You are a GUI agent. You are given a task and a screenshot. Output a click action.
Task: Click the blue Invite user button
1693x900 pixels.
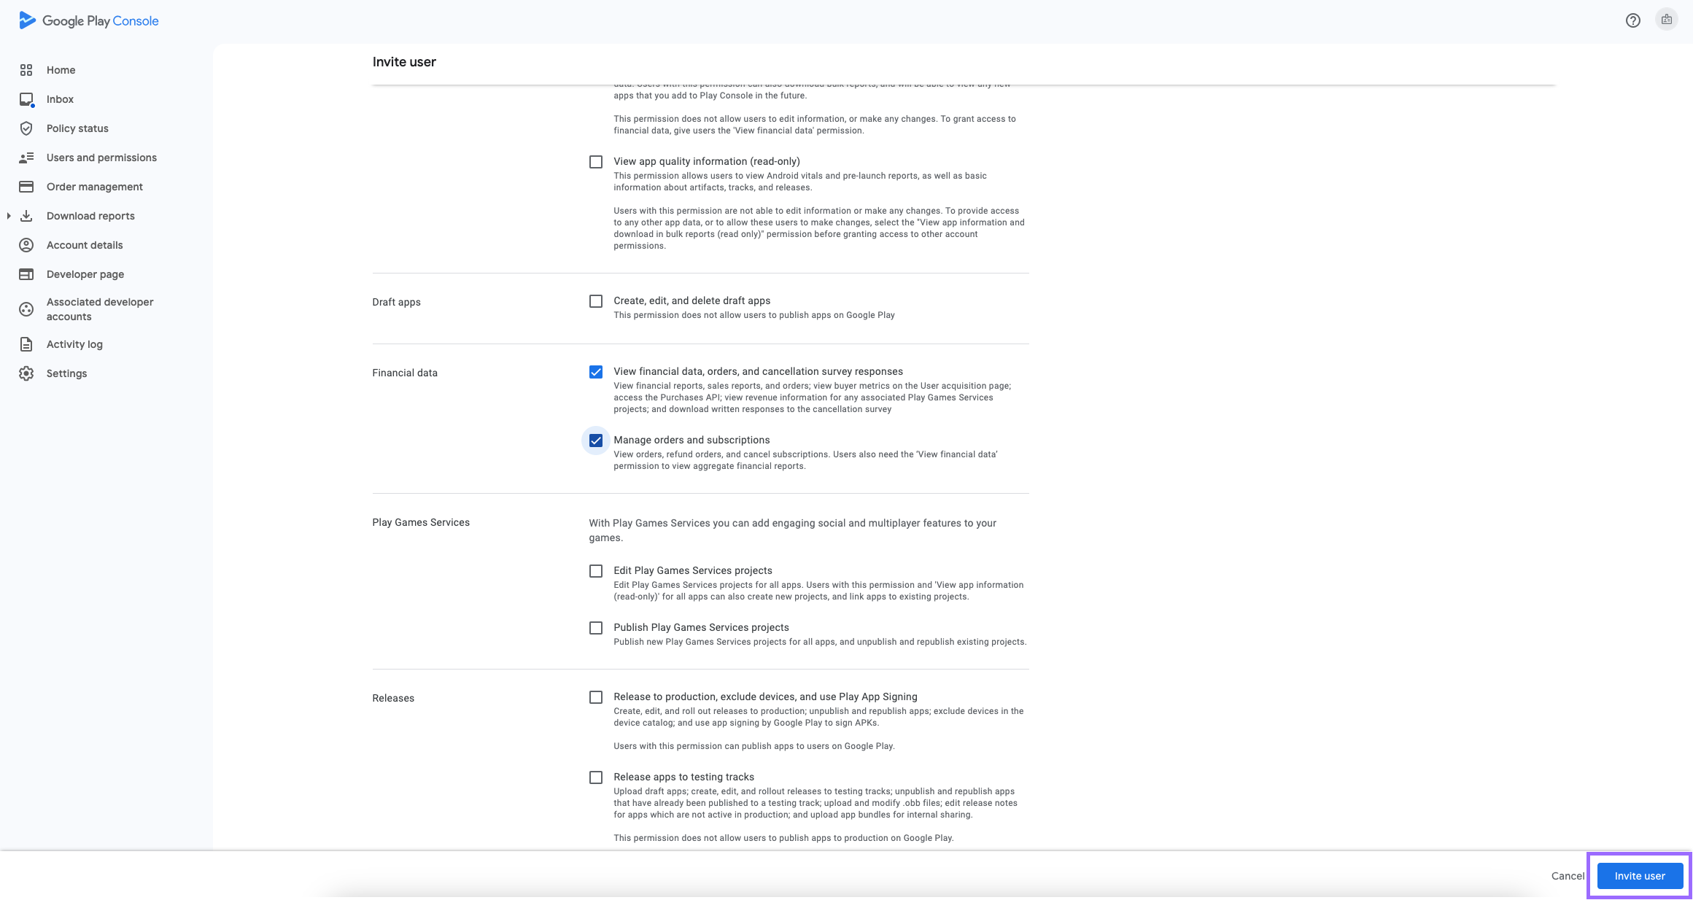[1639, 876]
